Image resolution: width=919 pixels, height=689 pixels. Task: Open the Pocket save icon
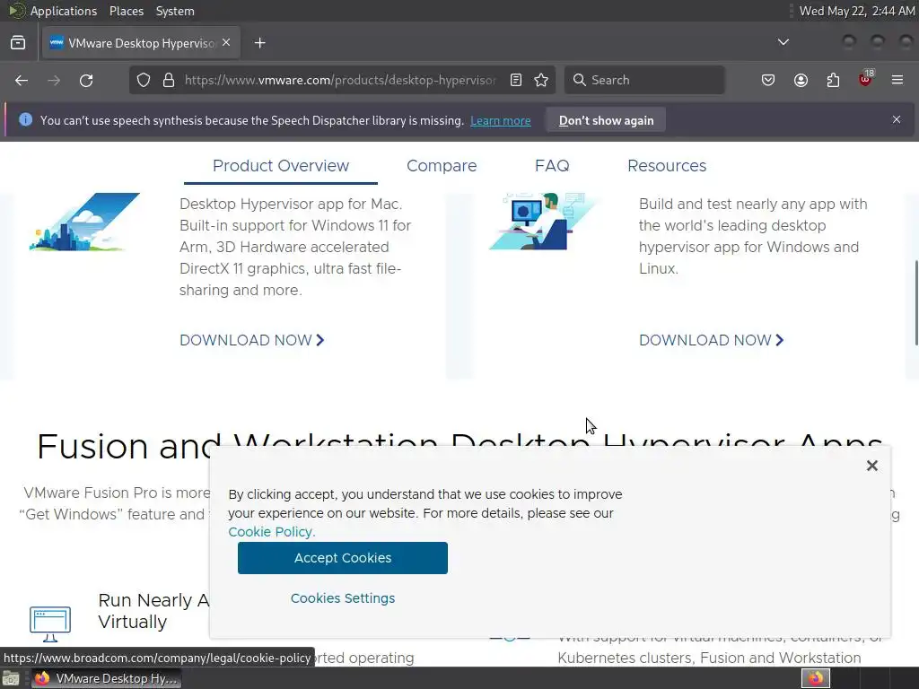pyautogui.click(x=768, y=80)
